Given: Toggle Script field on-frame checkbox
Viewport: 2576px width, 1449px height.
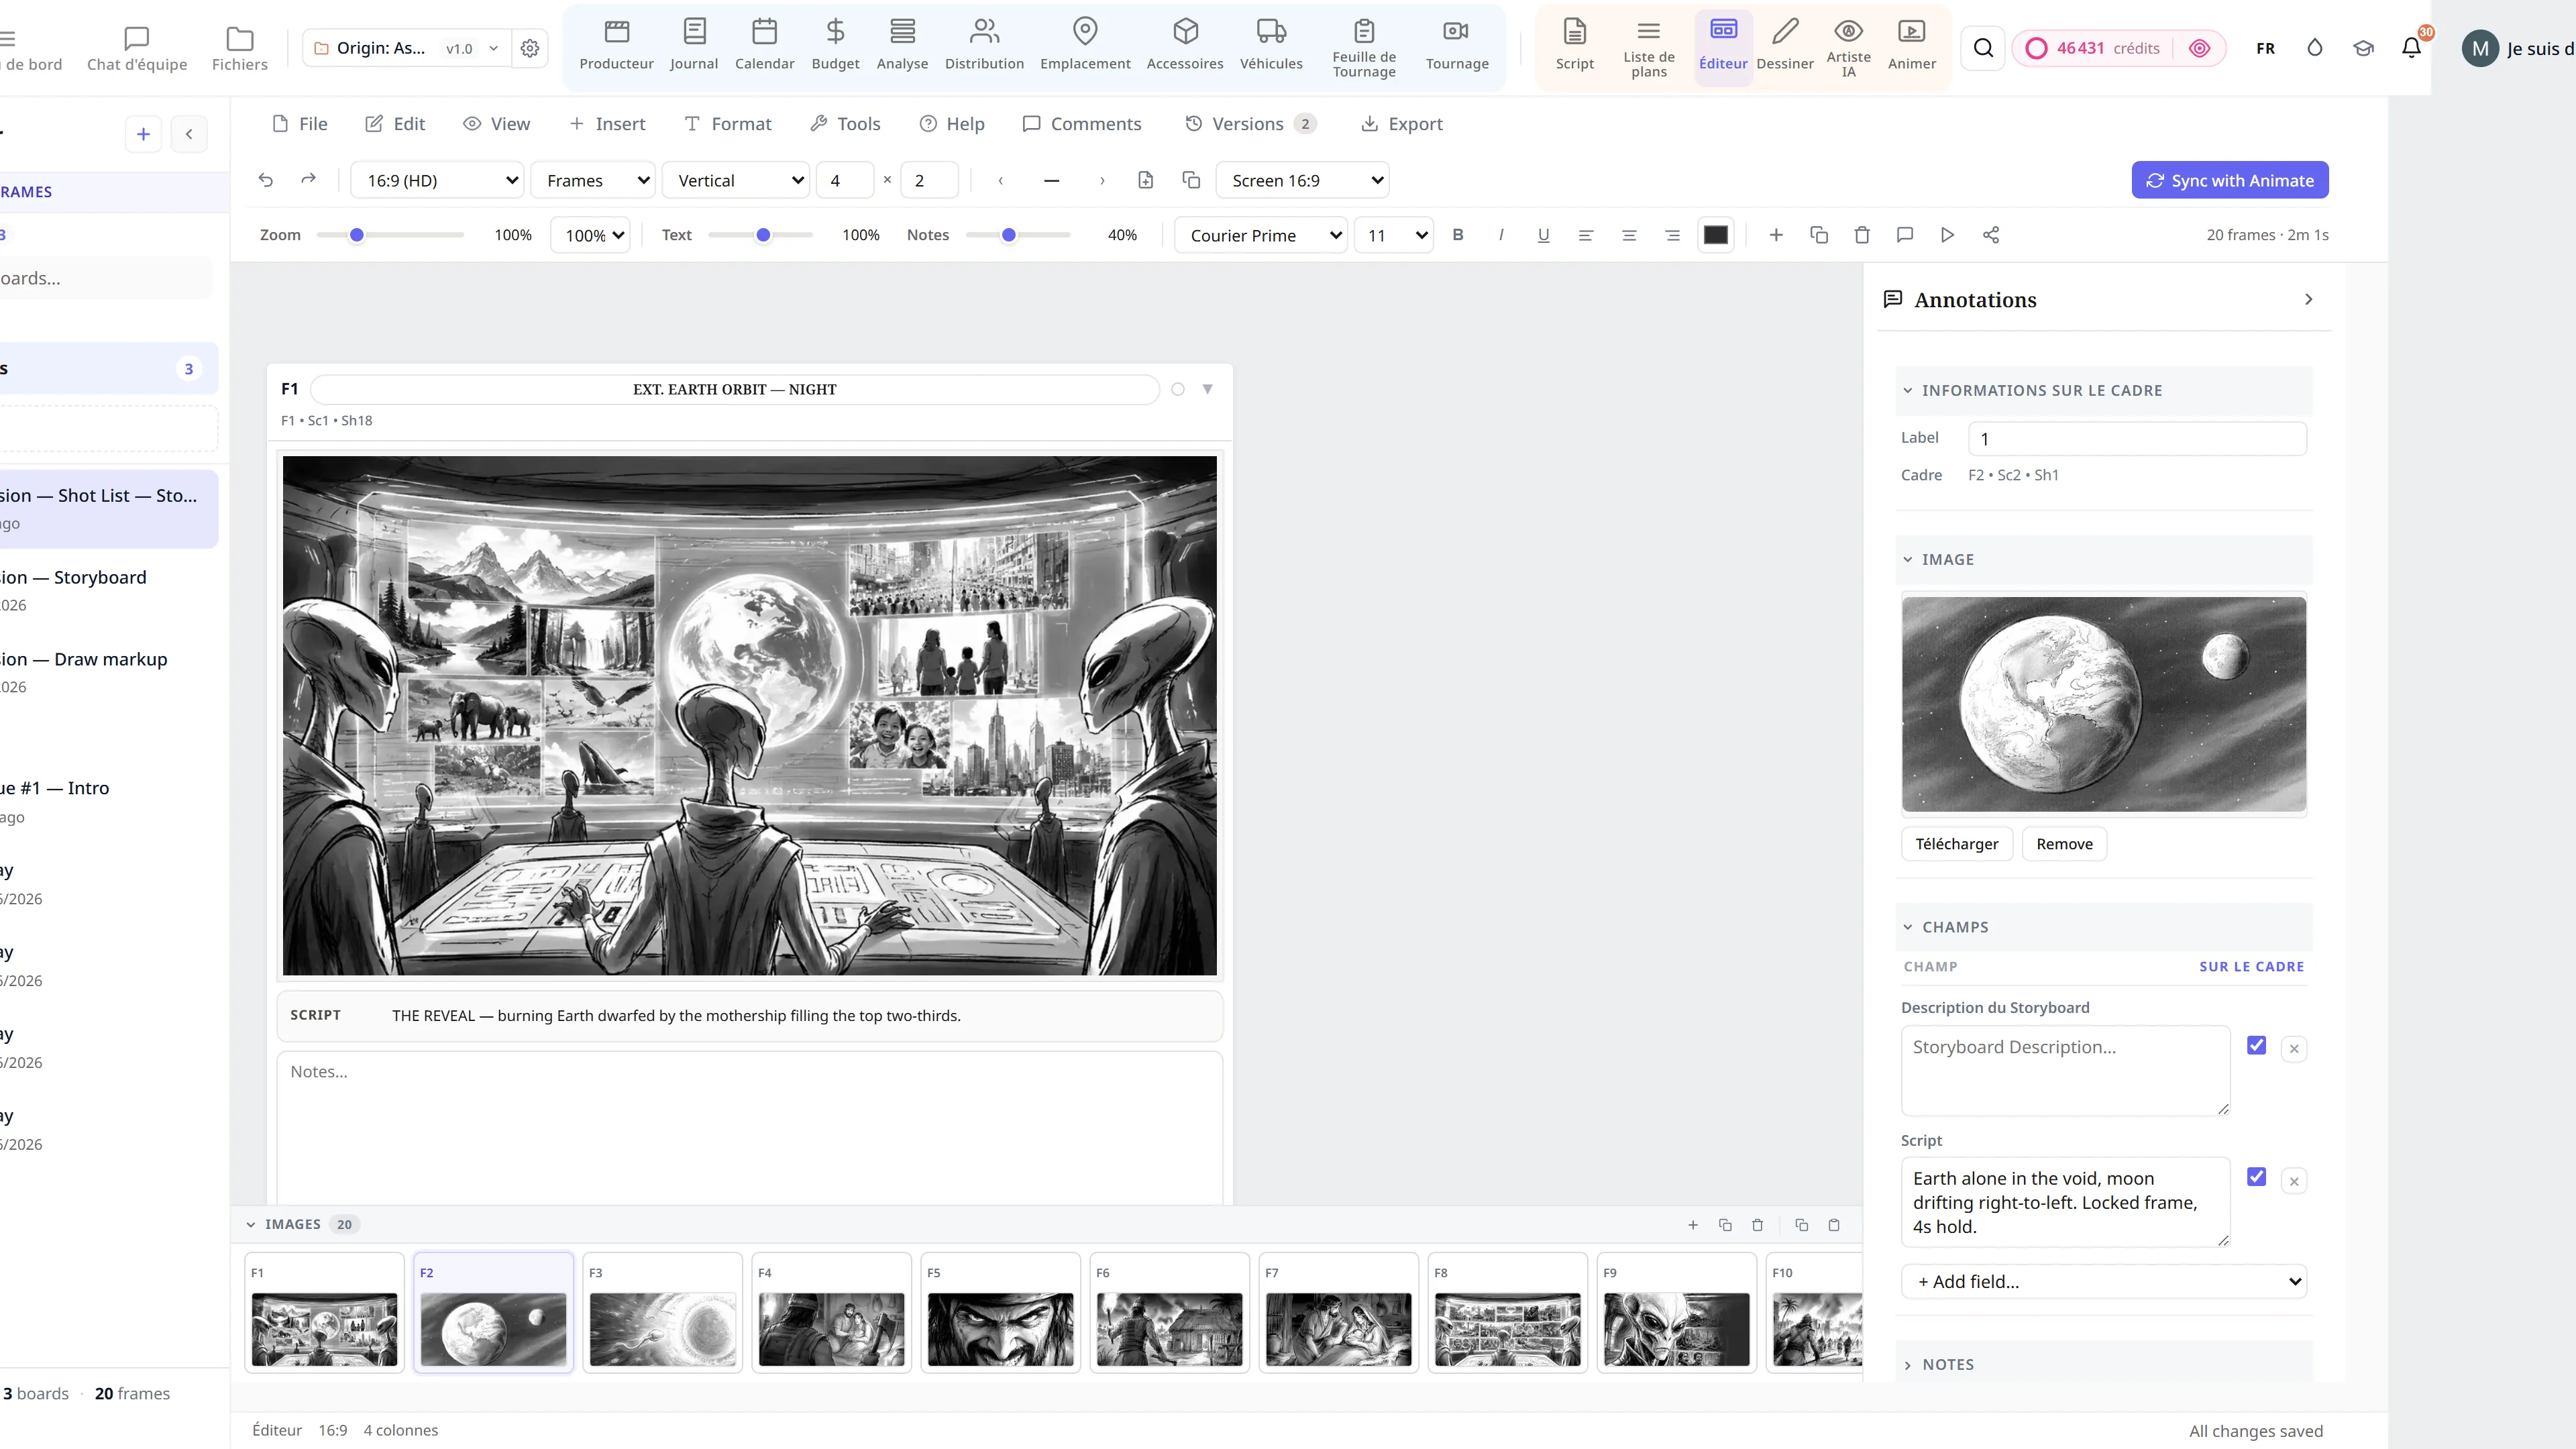Looking at the screenshot, I should click(2256, 1177).
